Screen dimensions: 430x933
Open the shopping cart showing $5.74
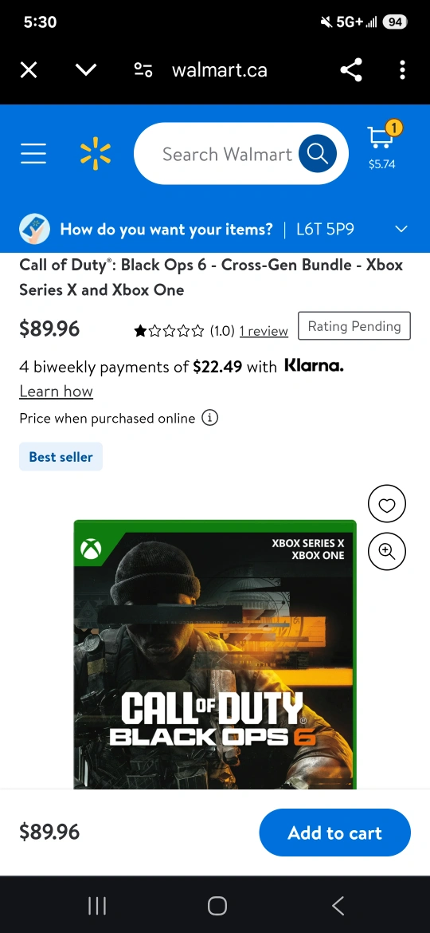(383, 146)
